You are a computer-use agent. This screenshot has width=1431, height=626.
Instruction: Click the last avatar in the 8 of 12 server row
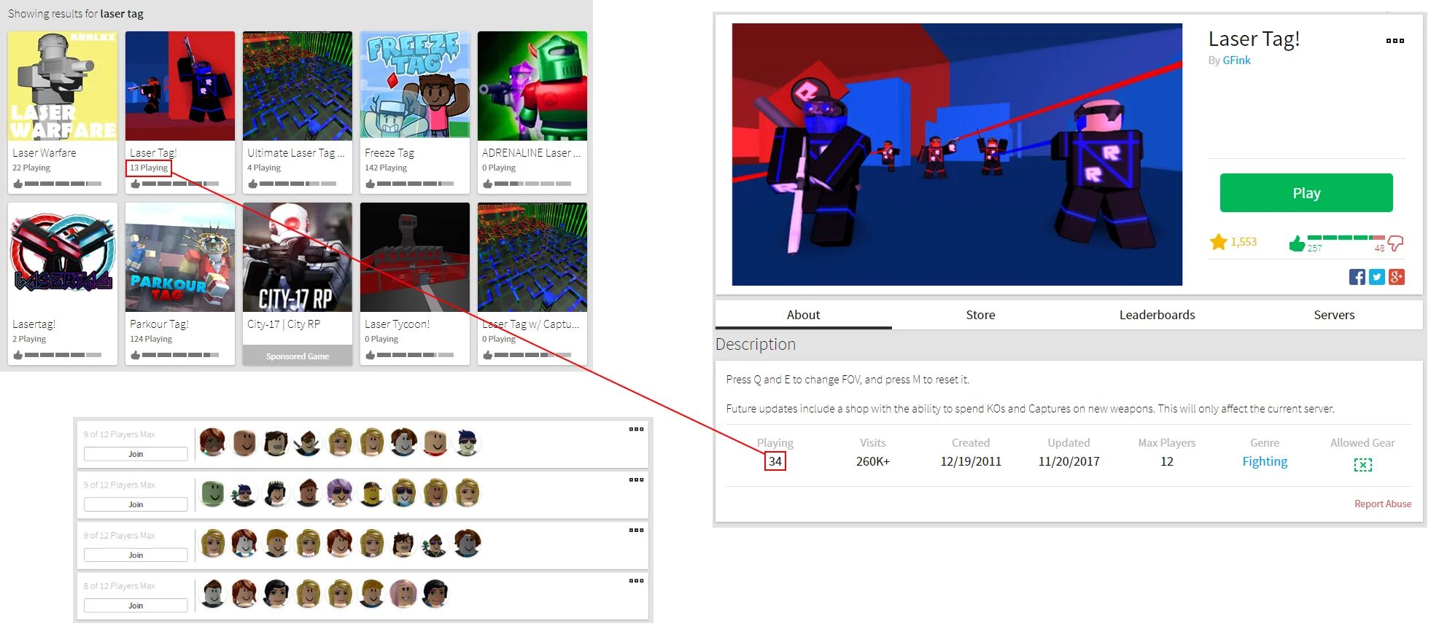pos(435,594)
